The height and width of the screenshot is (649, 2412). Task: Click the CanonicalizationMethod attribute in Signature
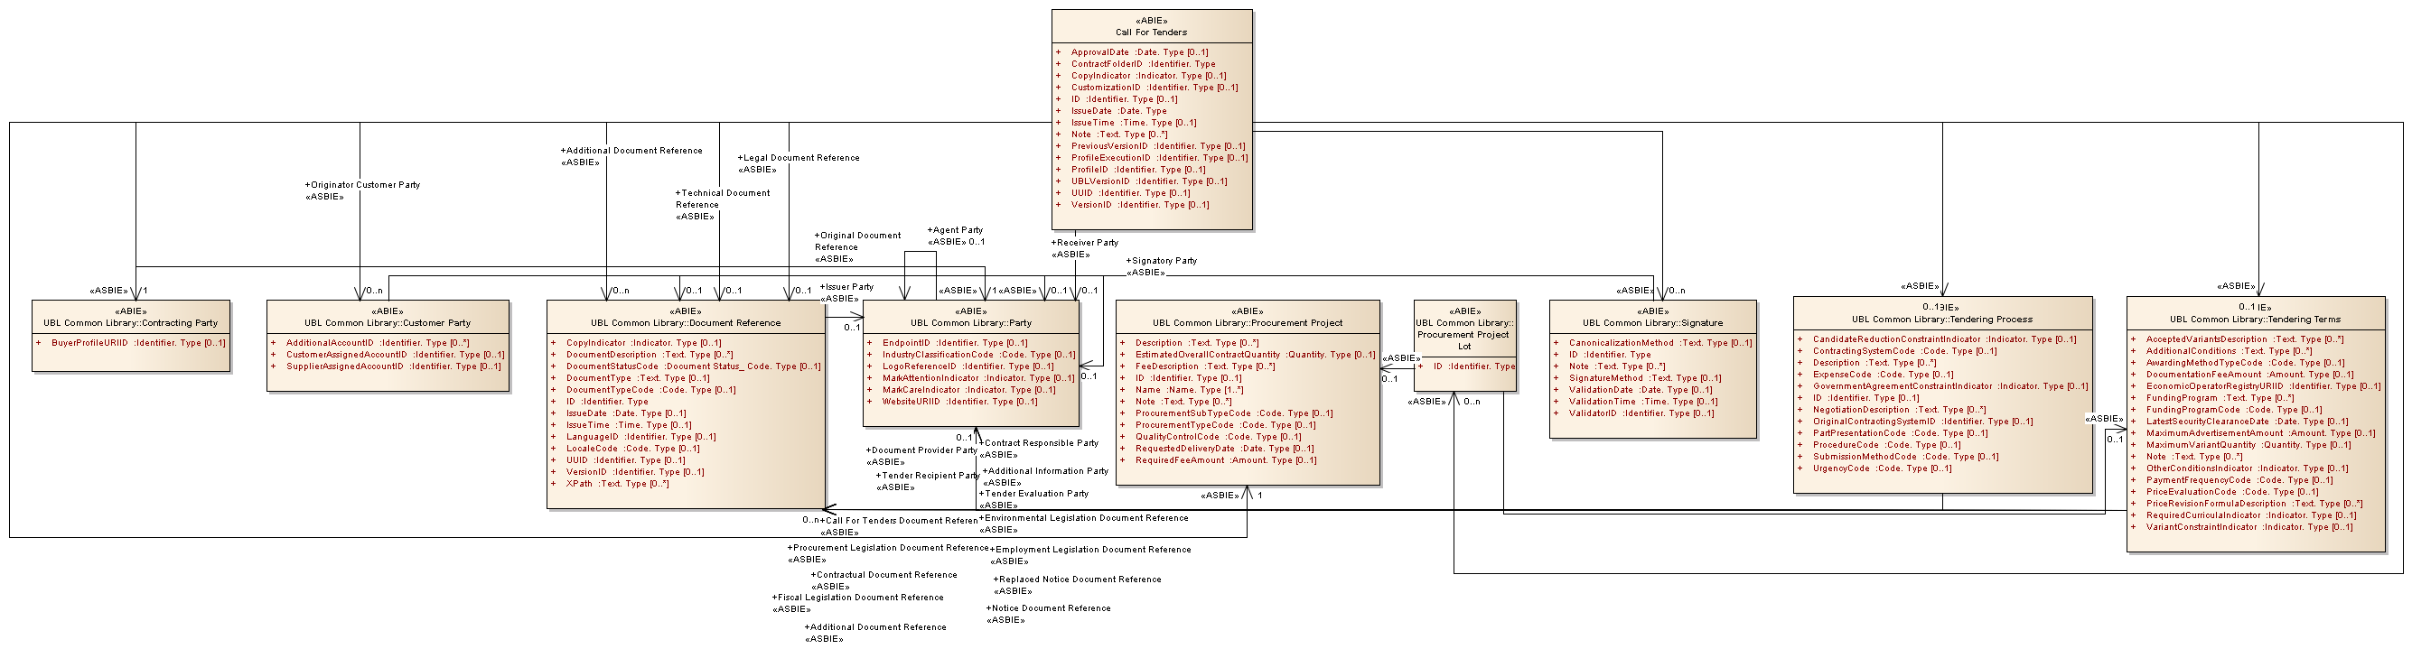[x=1659, y=343]
